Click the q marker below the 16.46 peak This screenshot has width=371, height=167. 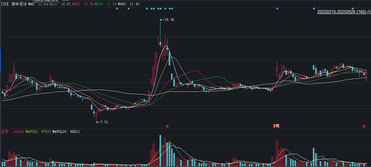pos(167,126)
